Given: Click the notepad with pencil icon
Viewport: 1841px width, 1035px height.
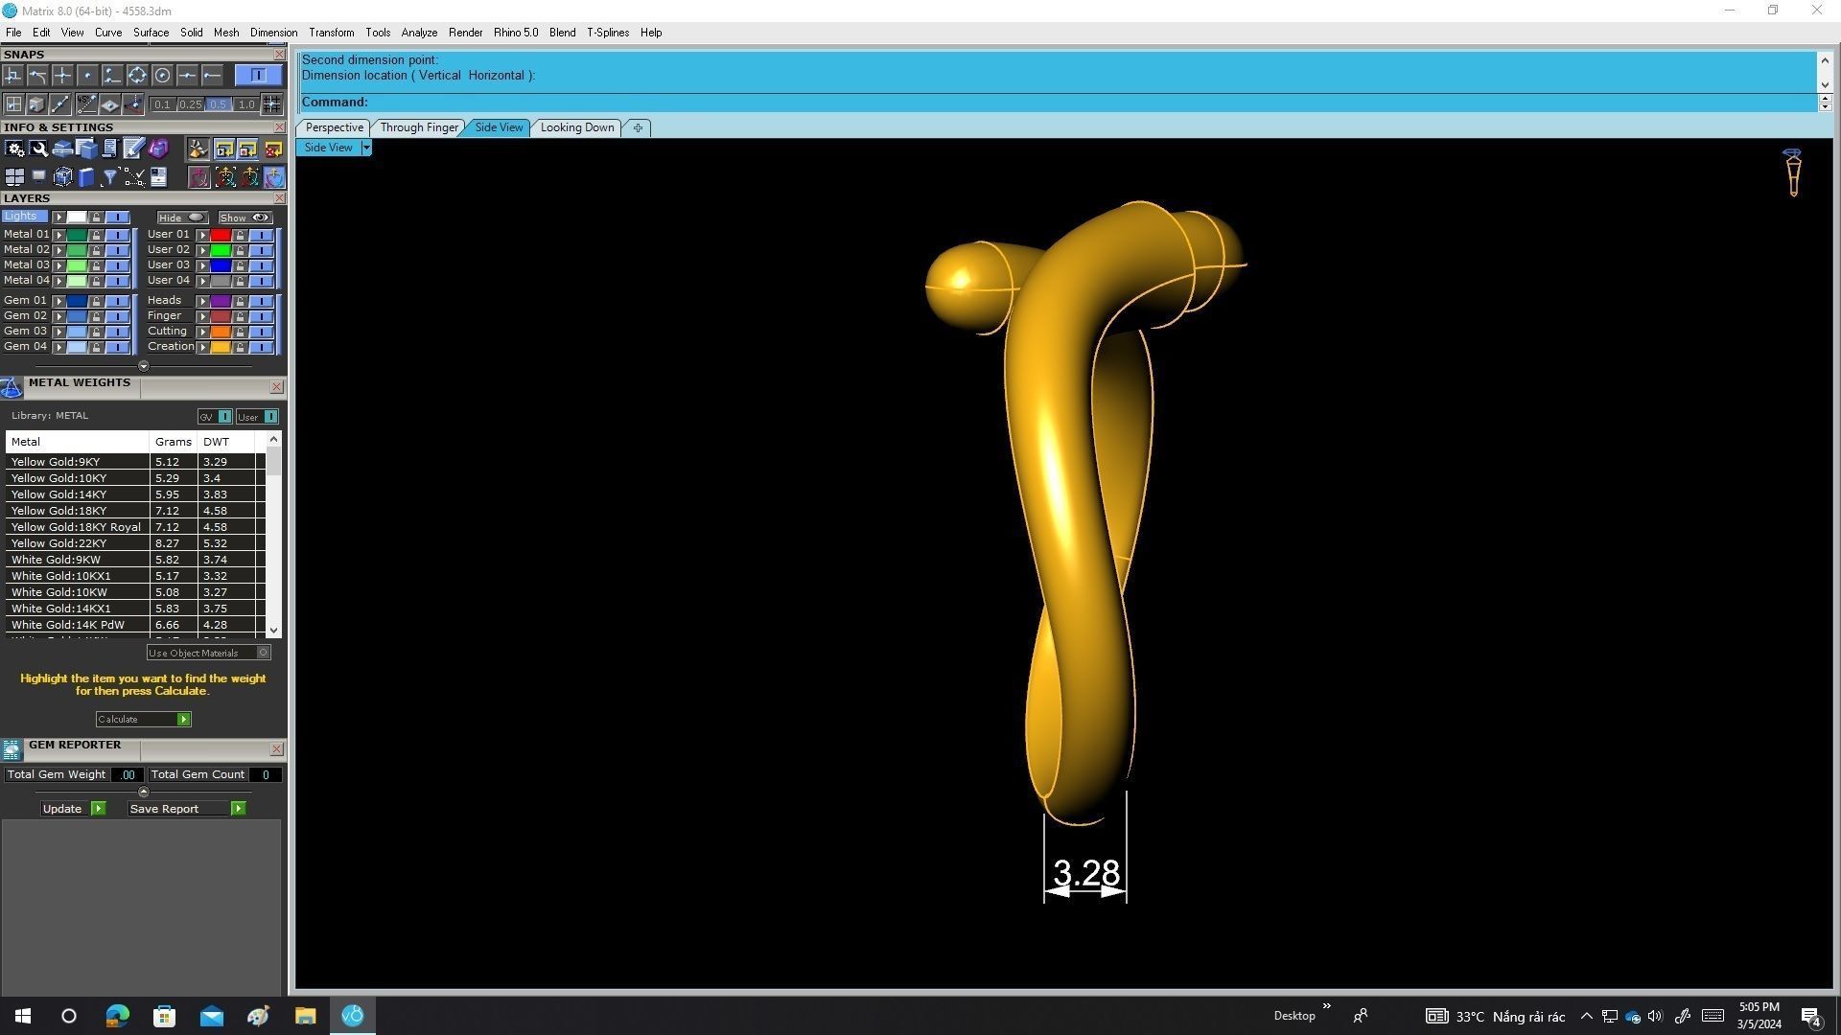Looking at the screenshot, I should [x=133, y=149].
